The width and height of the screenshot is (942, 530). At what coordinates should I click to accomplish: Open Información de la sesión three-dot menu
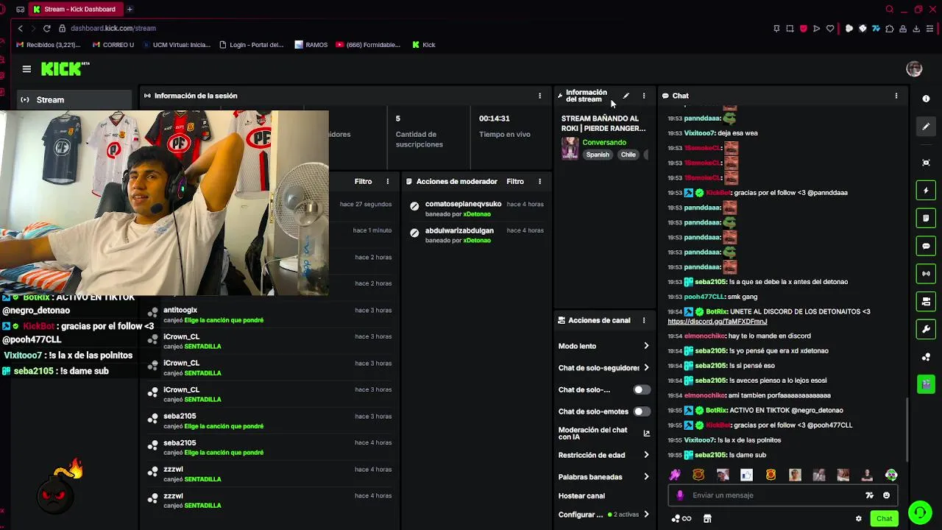pyautogui.click(x=539, y=96)
